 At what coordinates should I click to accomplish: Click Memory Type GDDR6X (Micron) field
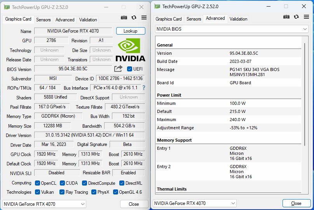pos(58,116)
